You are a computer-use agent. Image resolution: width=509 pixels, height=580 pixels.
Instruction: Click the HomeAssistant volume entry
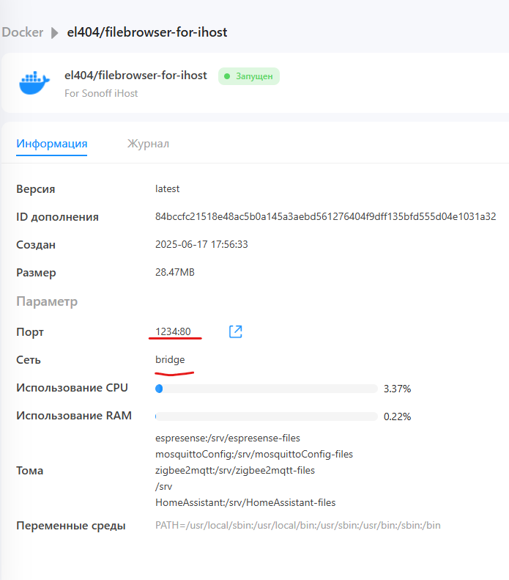(x=245, y=502)
